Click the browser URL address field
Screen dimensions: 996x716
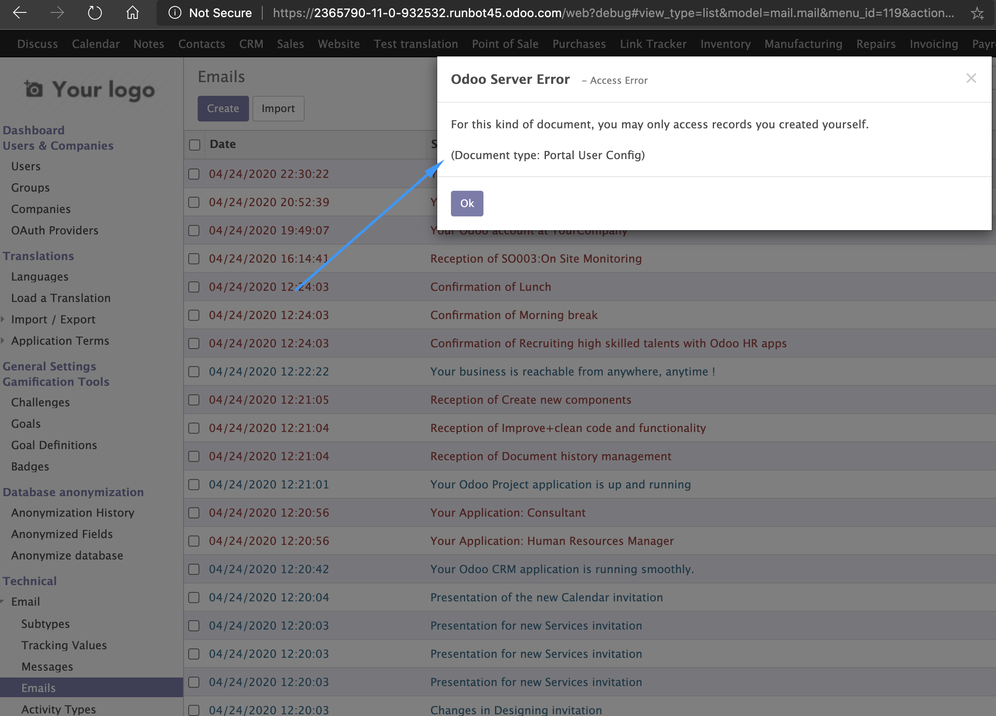613,13
